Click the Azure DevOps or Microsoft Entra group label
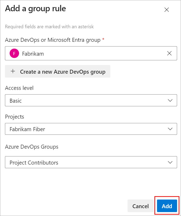The width and height of the screenshot is (181, 216). [x=53, y=40]
